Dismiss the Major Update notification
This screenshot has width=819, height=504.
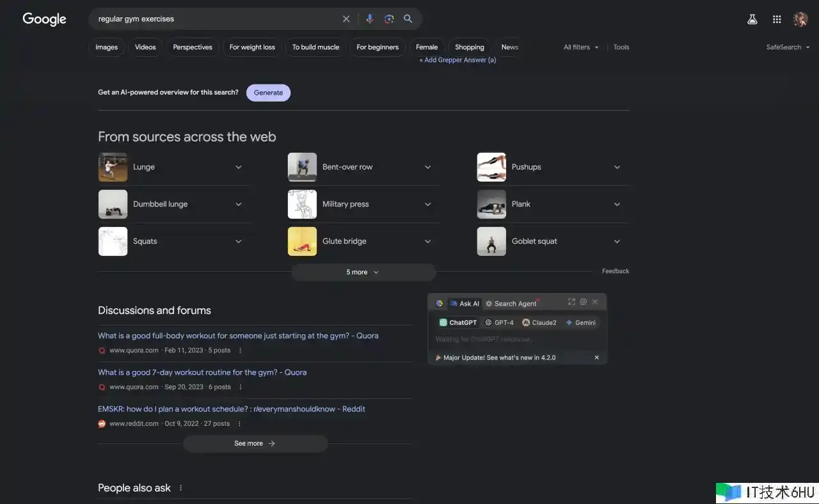click(597, 358)
